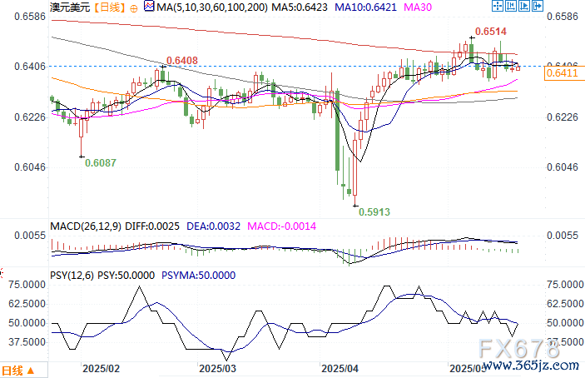
Task: Click the magenta MA30 legend label
Action: point(418,7)
